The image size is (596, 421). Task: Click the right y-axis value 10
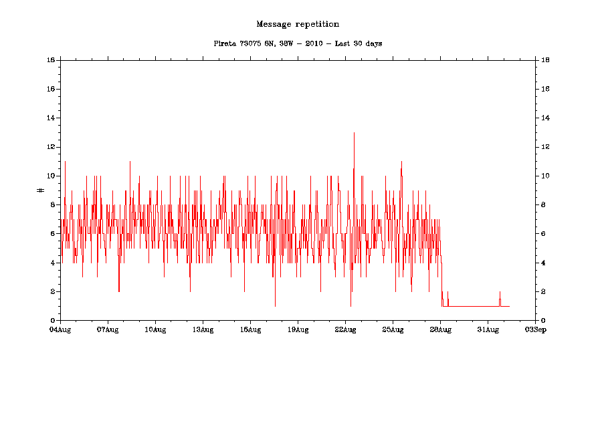[545, 176]
